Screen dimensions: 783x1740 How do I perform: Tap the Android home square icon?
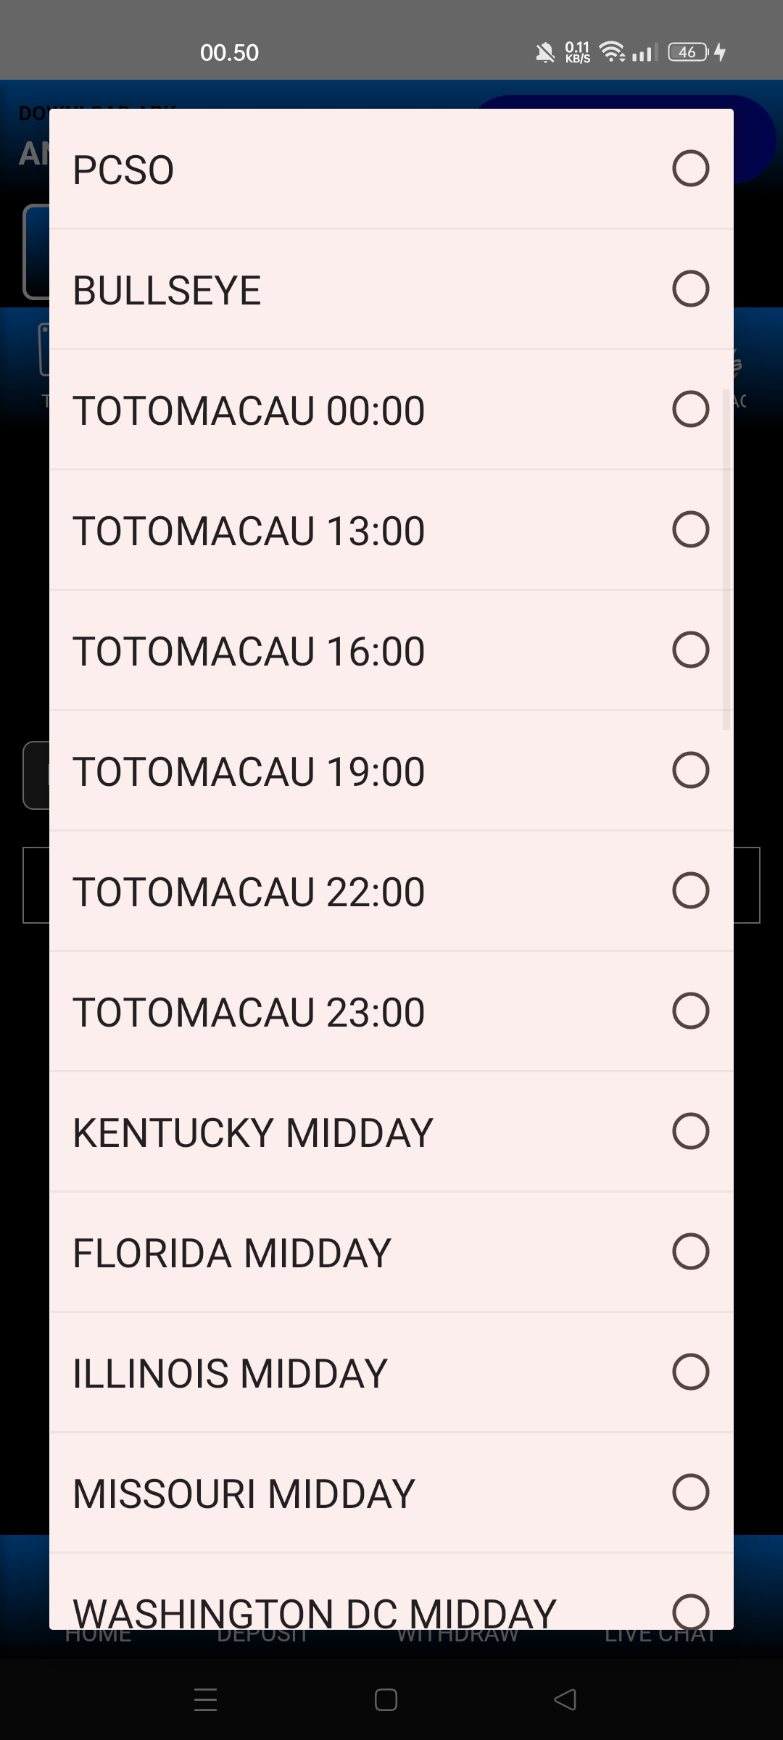pos(386,1699)
